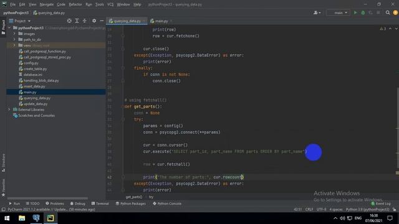Open the Event Log

(x=381, y=203)
